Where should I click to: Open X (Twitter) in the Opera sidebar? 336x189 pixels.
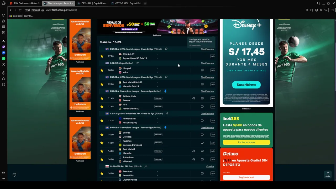point(4,64)
